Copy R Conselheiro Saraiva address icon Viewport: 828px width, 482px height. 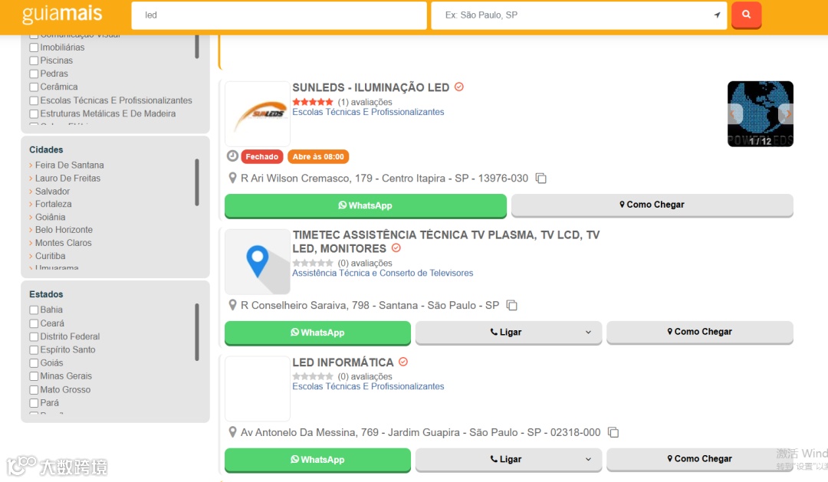(x=511, y=305)
